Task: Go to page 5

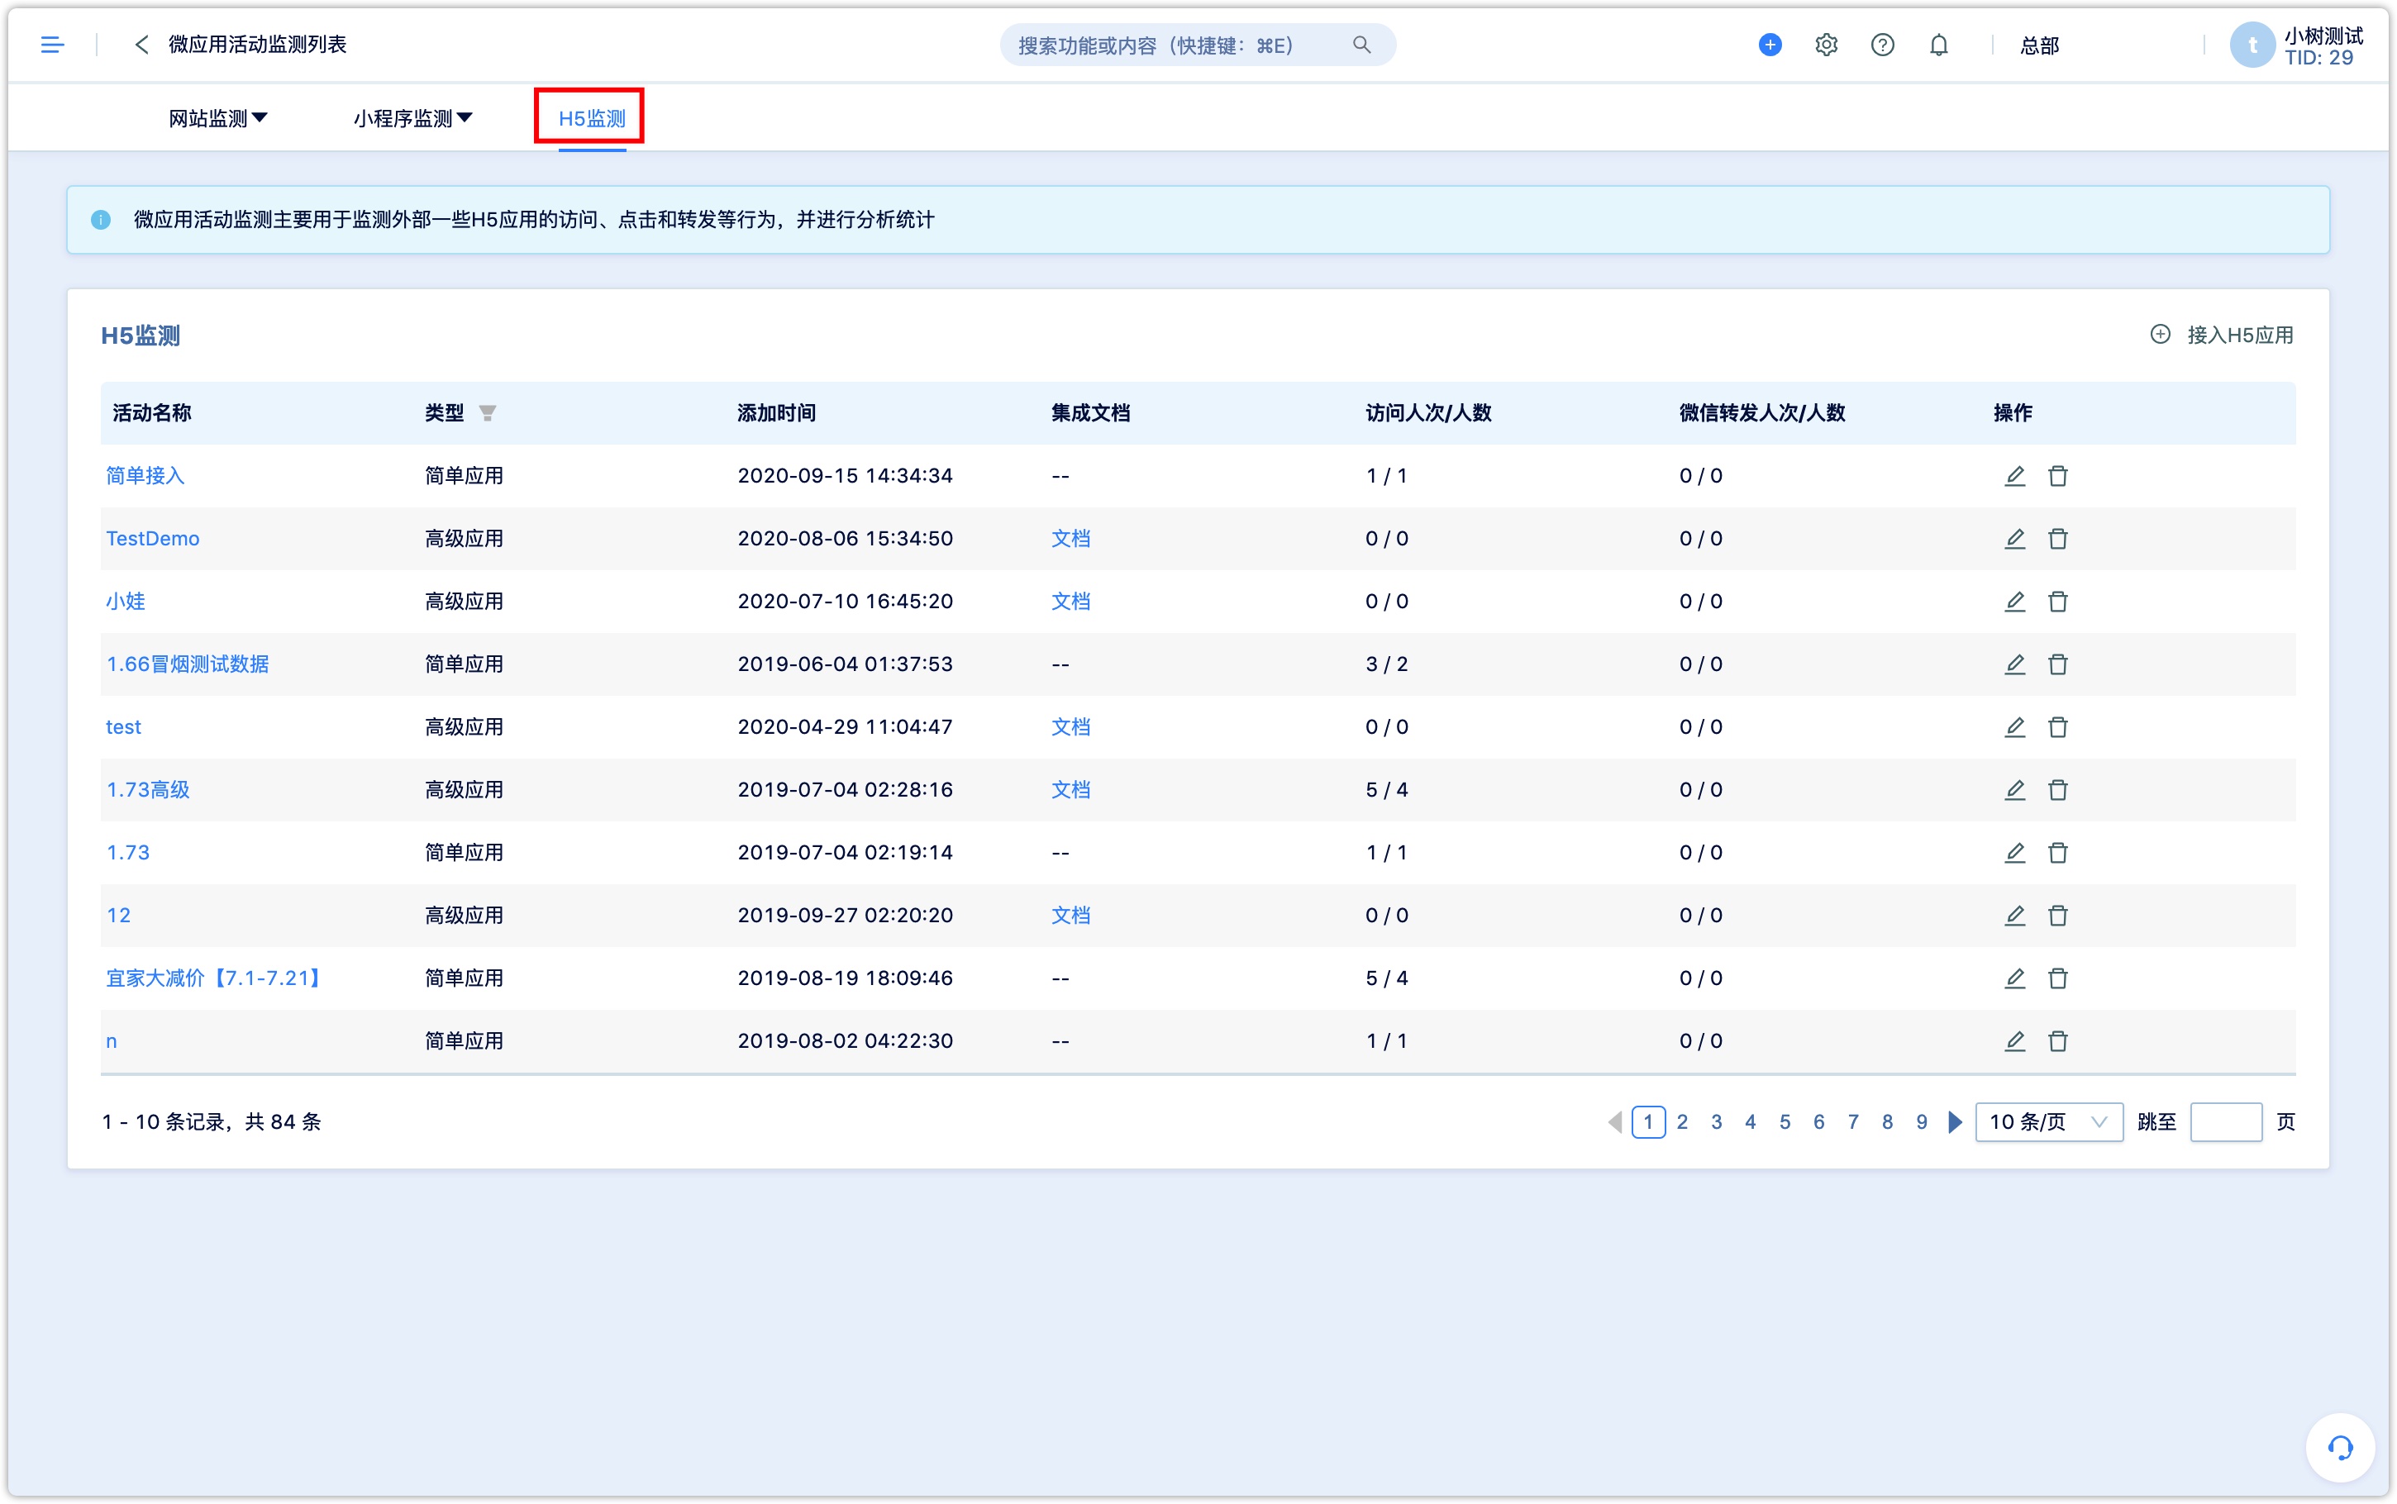Action: [x=1785, y=1122]
